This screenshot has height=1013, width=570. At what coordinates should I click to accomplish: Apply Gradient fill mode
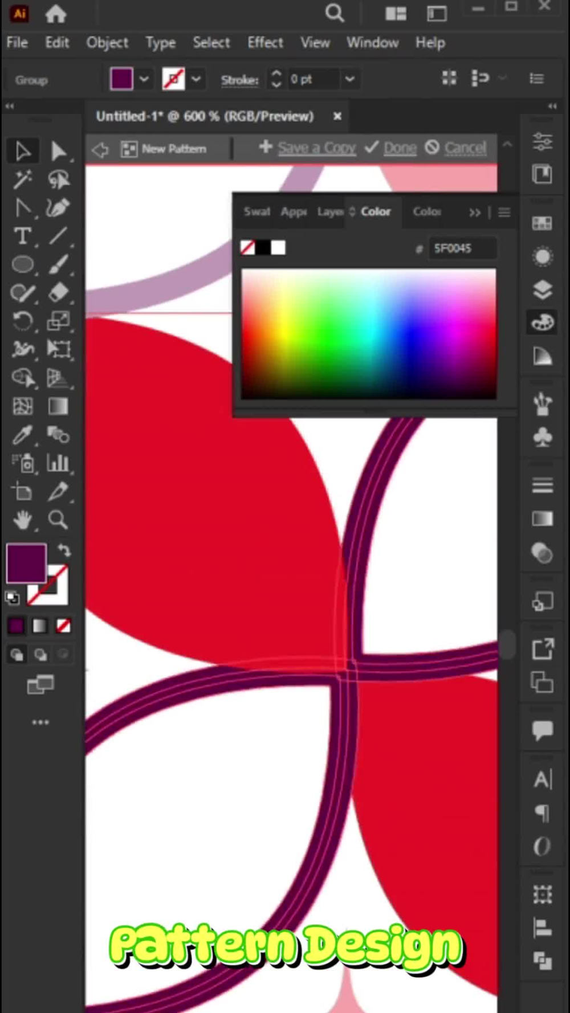(39, 626)
